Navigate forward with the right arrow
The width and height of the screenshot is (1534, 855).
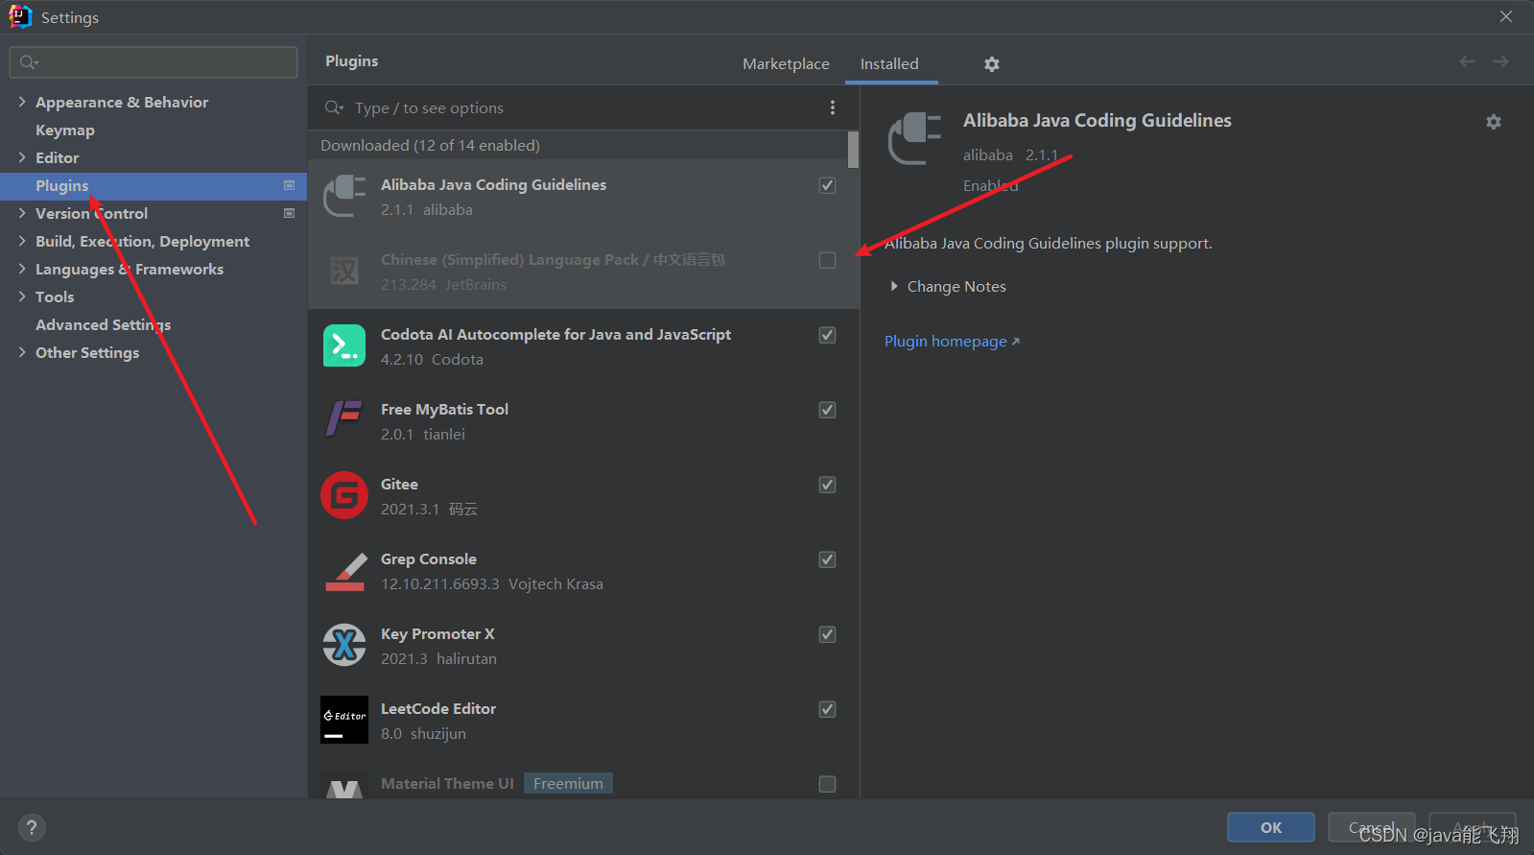tap(1501, 61)
